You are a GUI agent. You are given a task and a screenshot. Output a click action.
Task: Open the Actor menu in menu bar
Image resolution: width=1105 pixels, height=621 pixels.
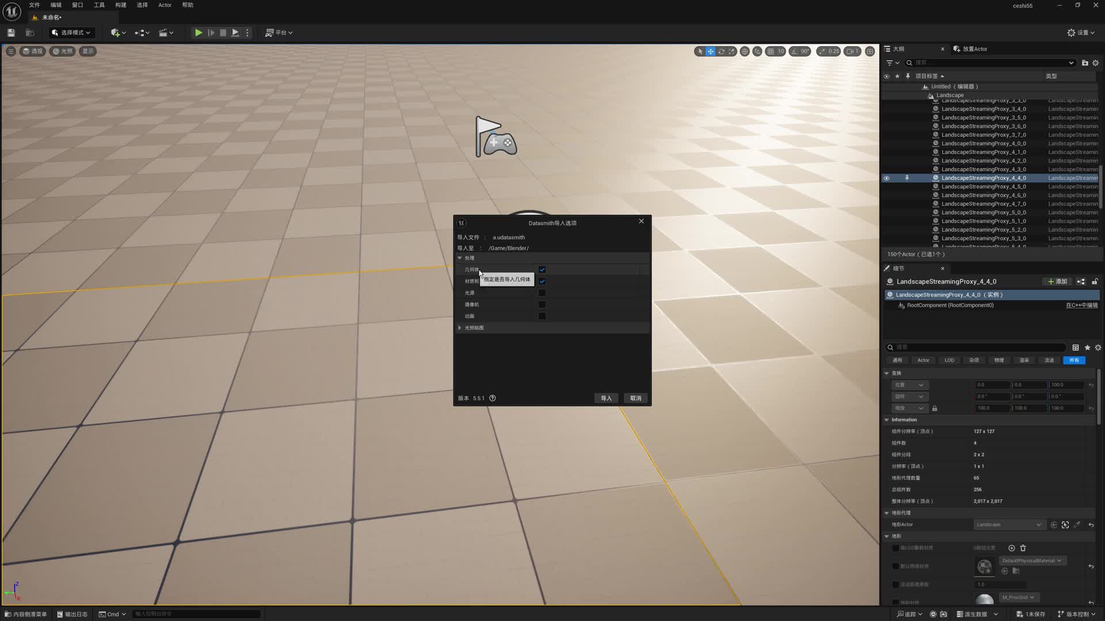point(165,5)
